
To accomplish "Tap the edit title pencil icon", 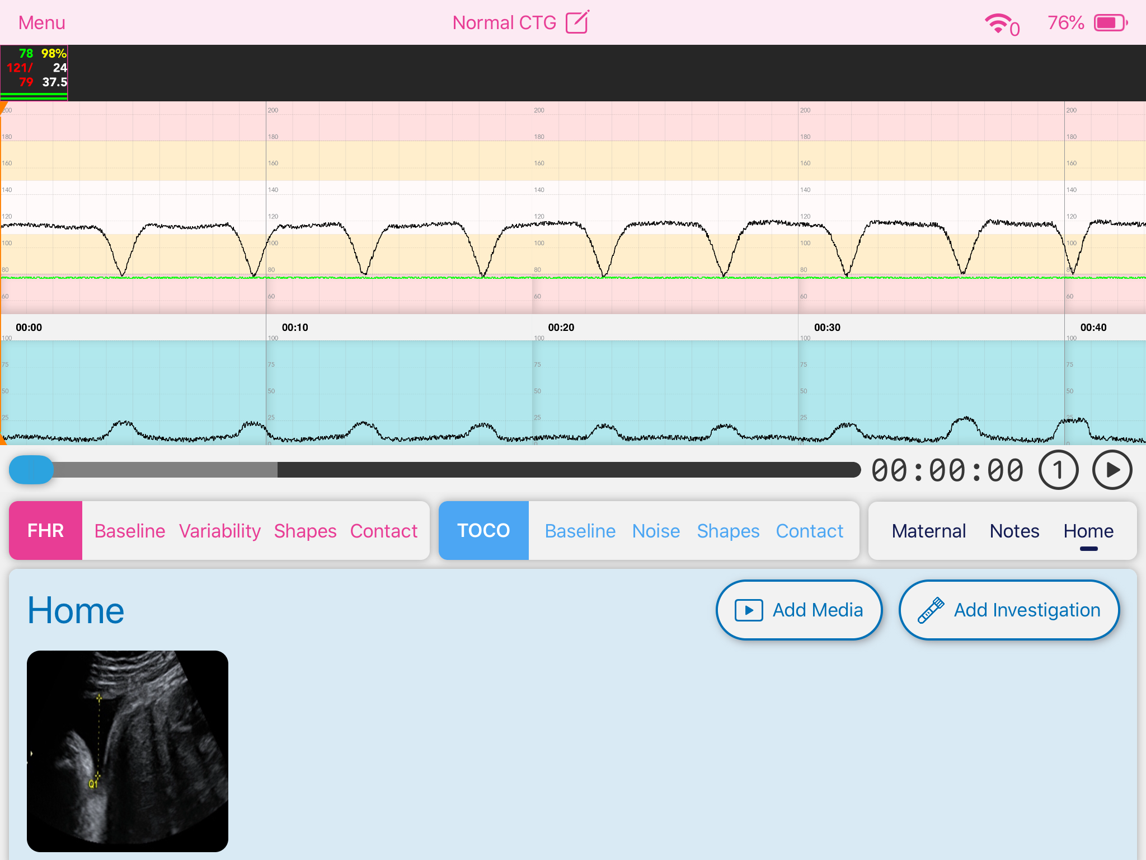I will click(x=577, y=22).
